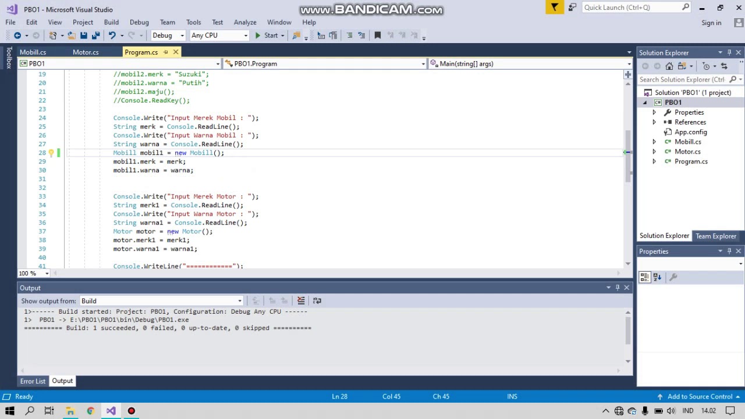Open the Toolbox side tab
Screen dimensions: 745x419
coord(8,58)
